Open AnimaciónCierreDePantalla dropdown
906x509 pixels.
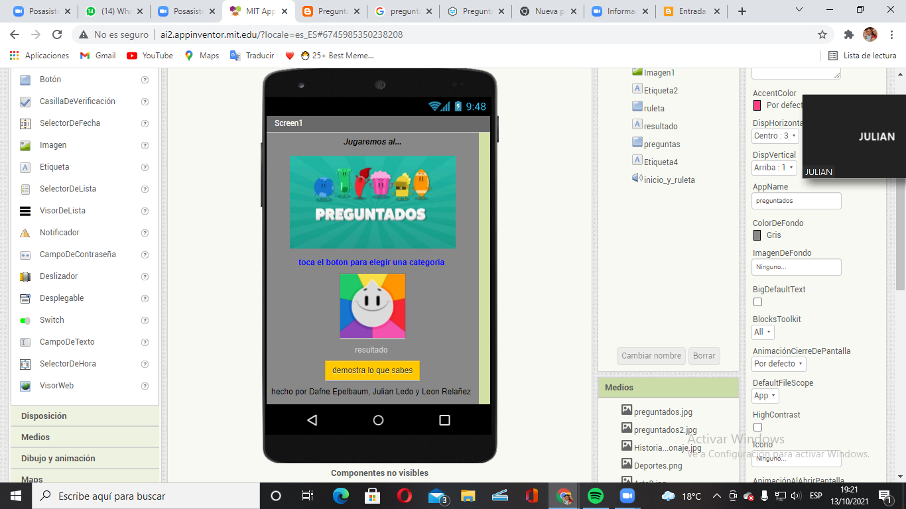tap(779, 364)
